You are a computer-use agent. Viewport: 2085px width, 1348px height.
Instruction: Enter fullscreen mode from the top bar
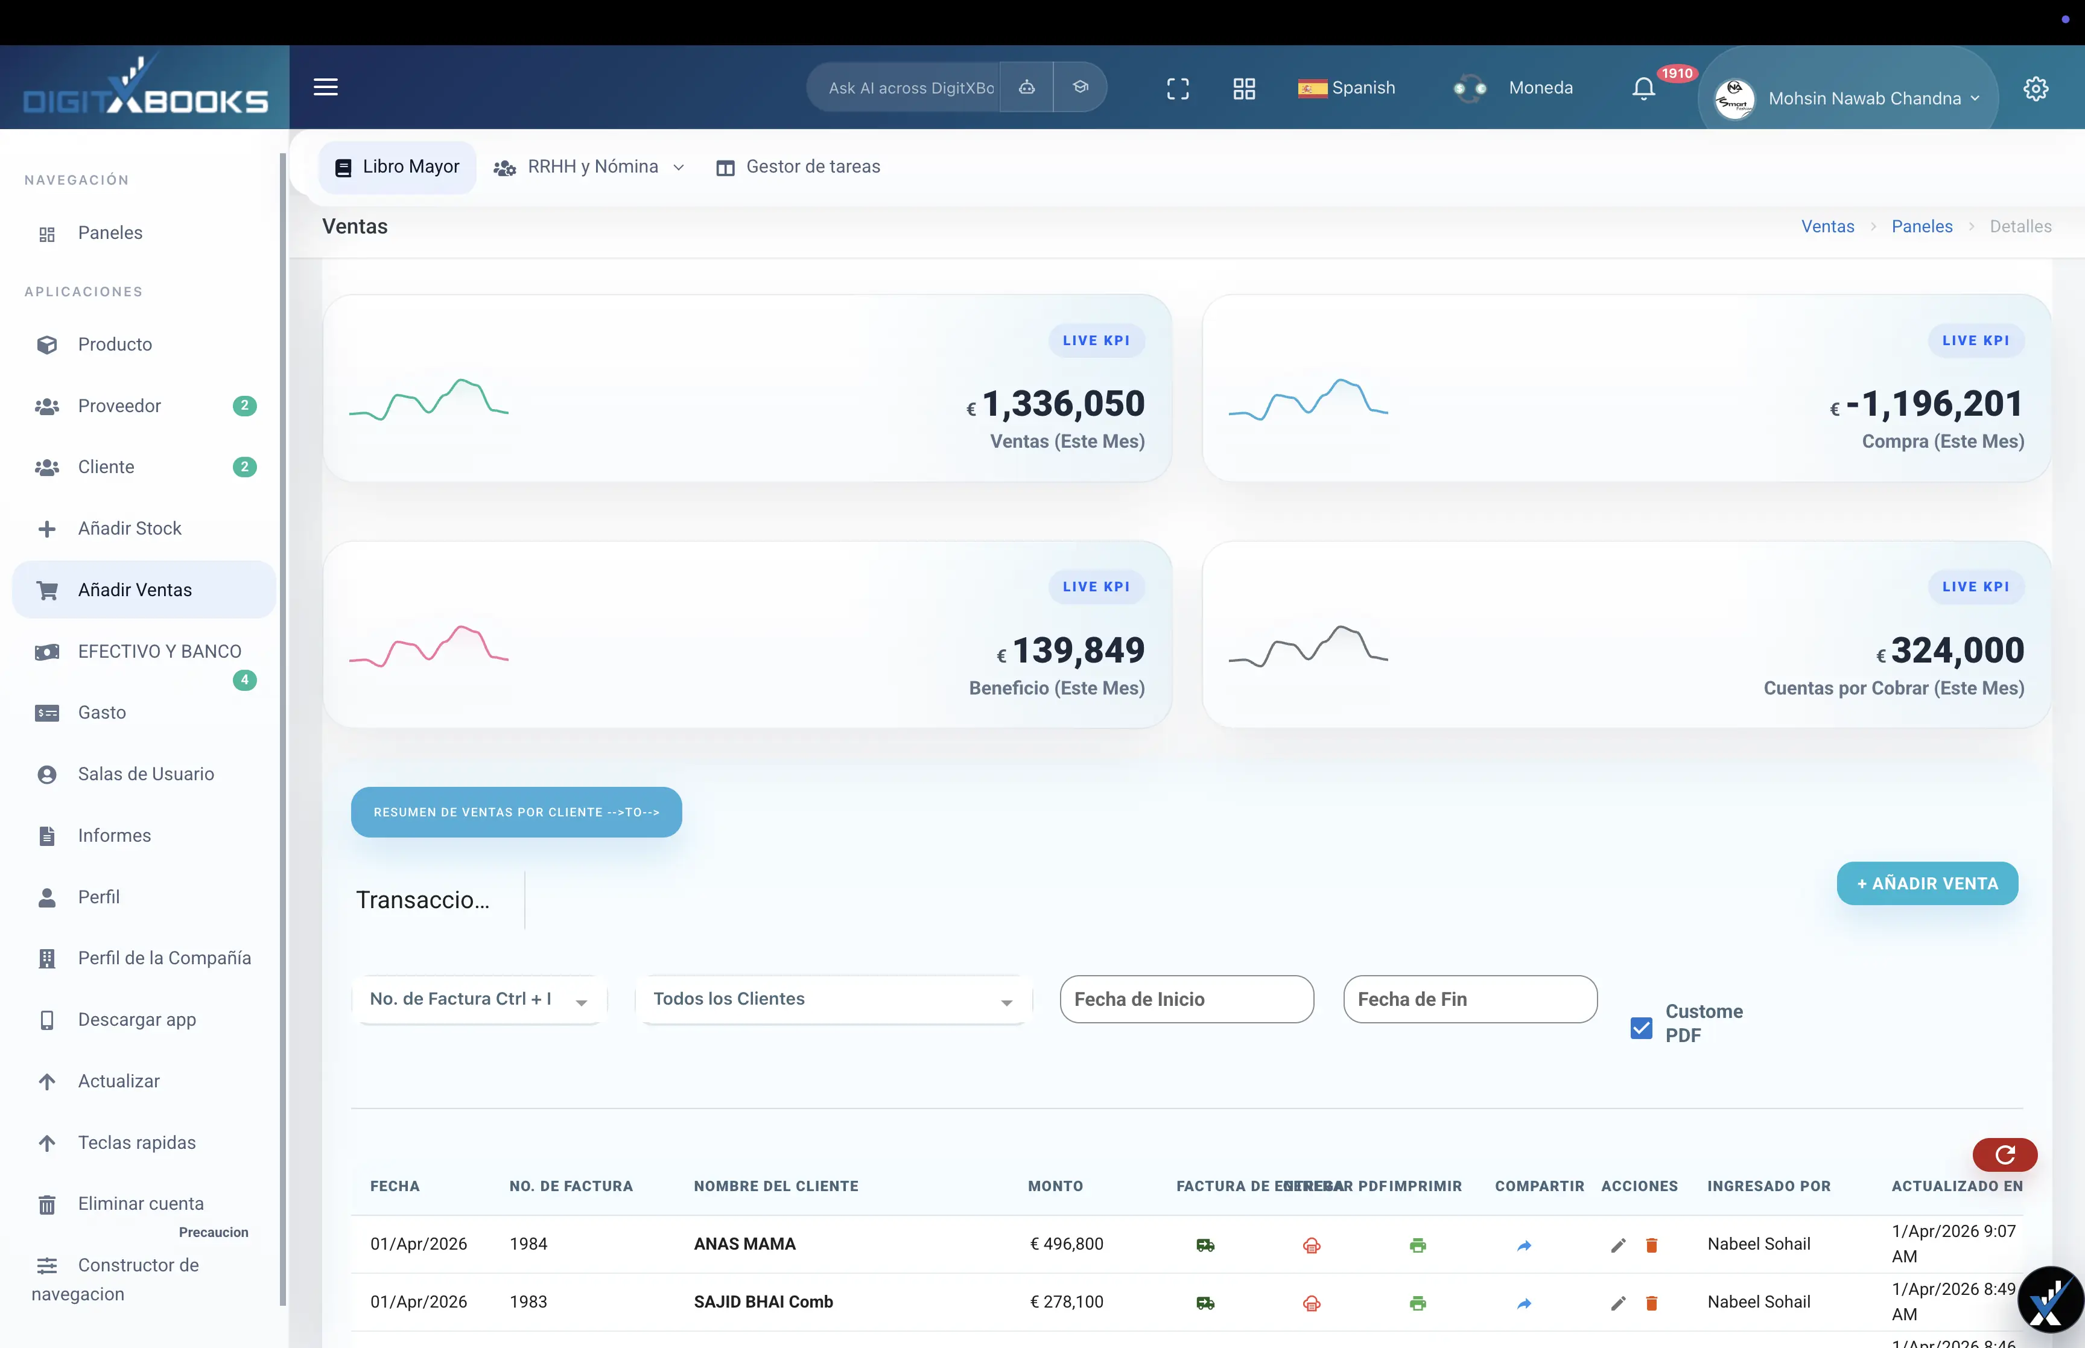tap(1178, 87)
